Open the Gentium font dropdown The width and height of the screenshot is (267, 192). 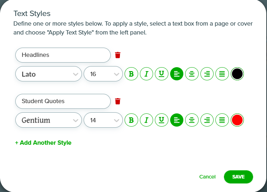tap(48, 120)
